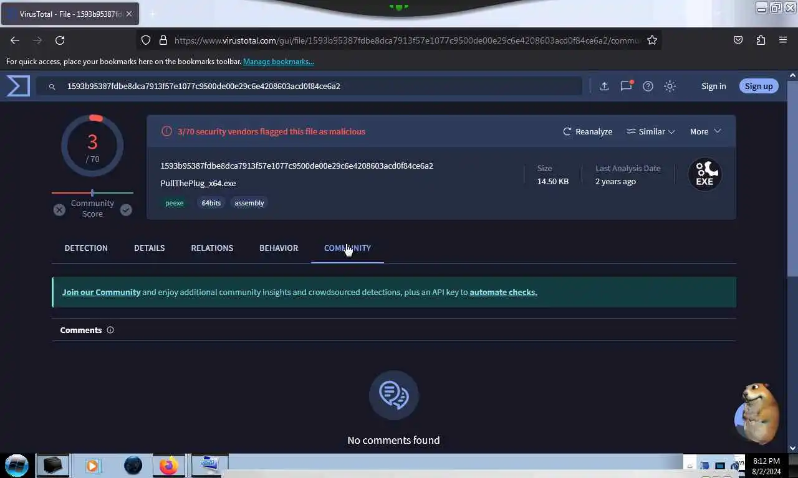Image resolution: width=798 pixels, height=478 pixels.
Task: Click the Windows Start button
Action: 17,465
